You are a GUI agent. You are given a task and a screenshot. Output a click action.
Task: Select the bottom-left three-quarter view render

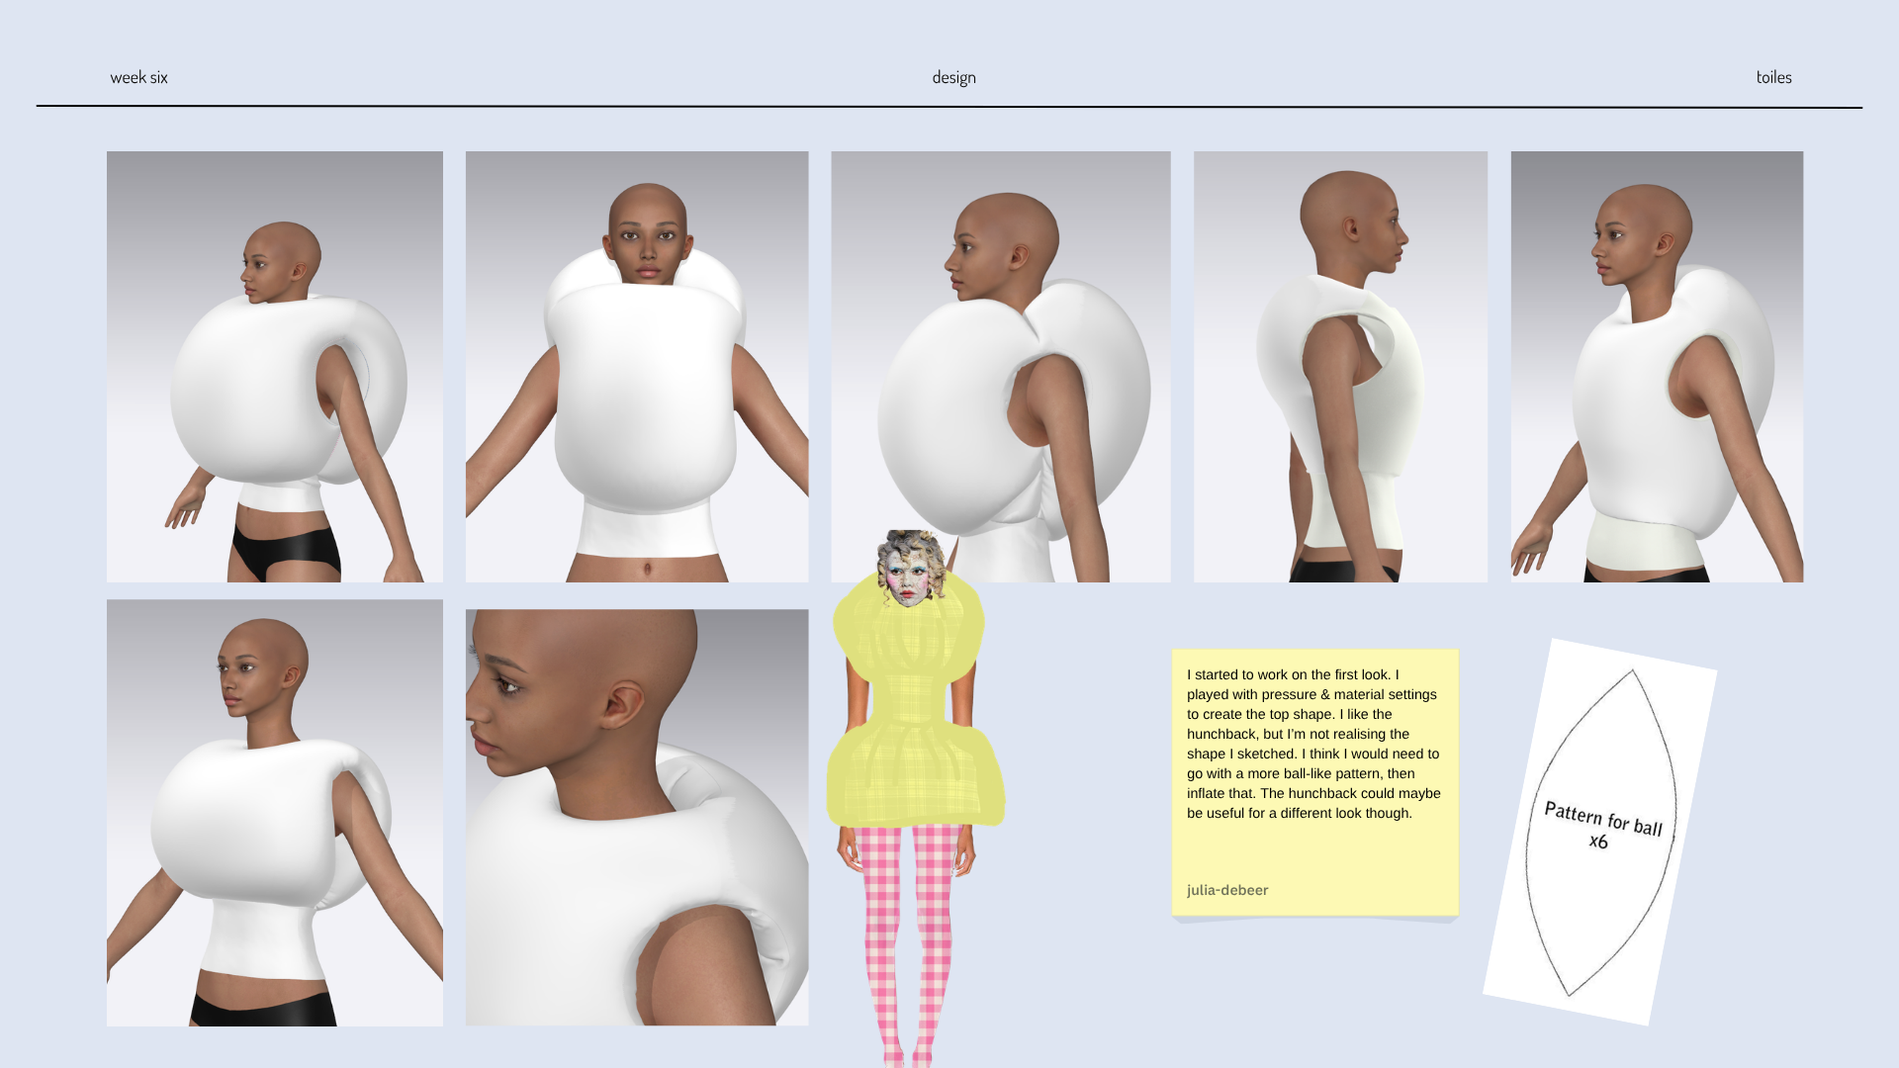275,813
